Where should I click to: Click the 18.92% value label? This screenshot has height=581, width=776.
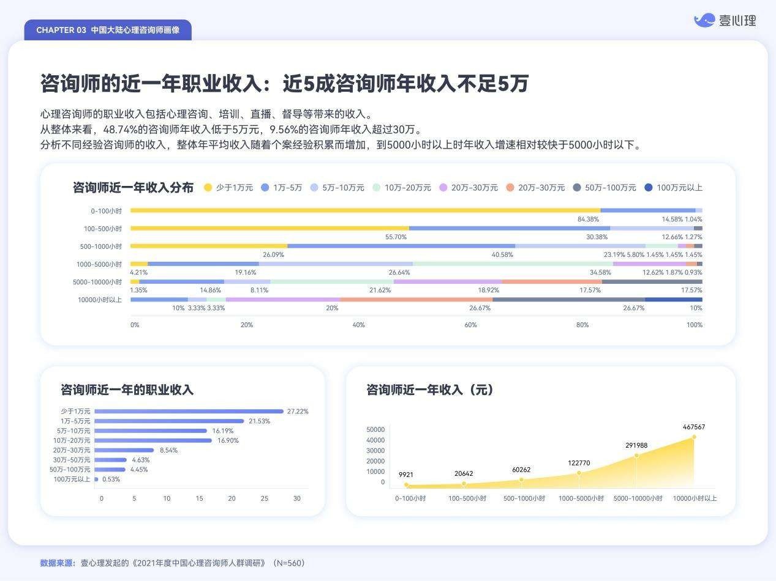pyautogui.click(x=488, y=290)
